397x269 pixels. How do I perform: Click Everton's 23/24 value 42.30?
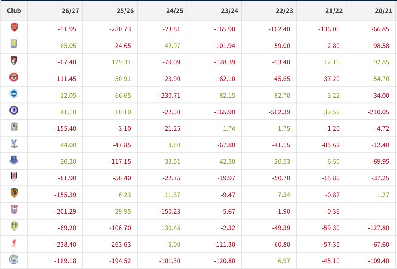point(227,161)
